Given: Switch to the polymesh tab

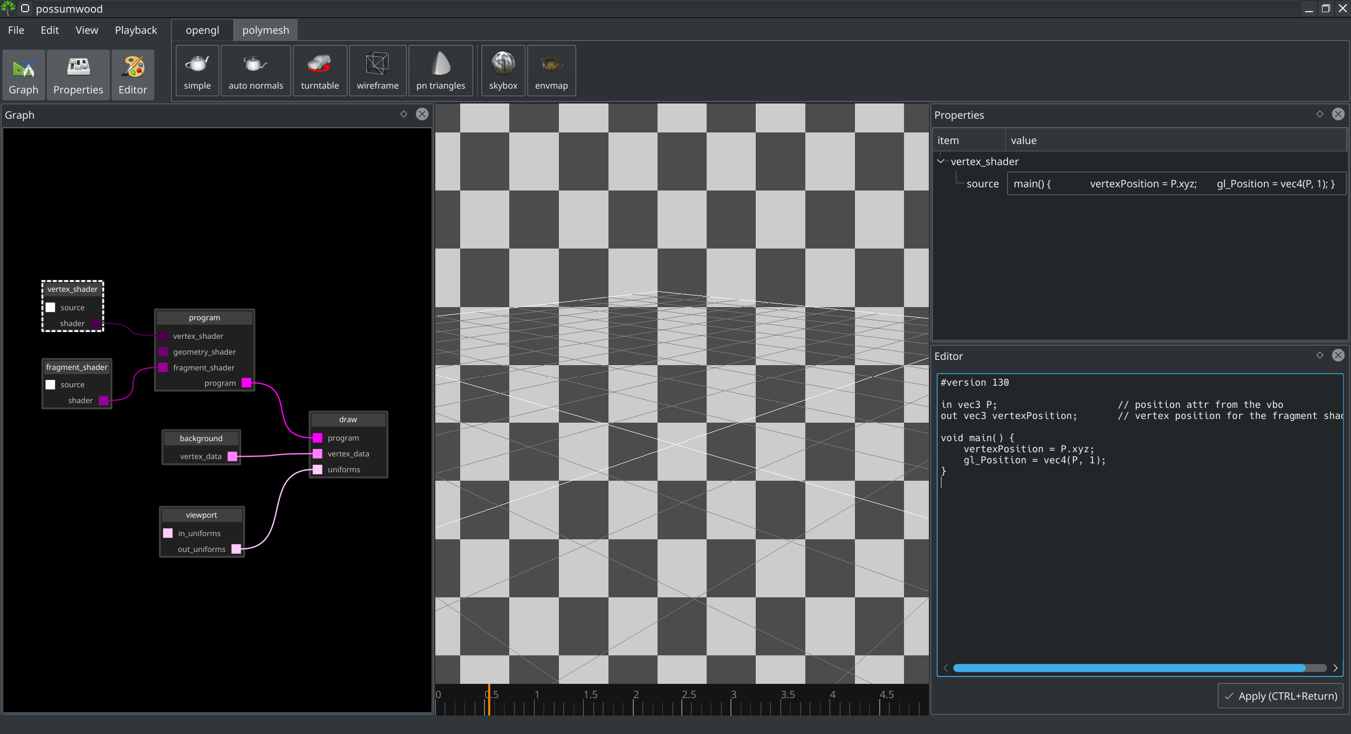Looking at the screenshot, I should pyautogui.click(x=265, y=30).
